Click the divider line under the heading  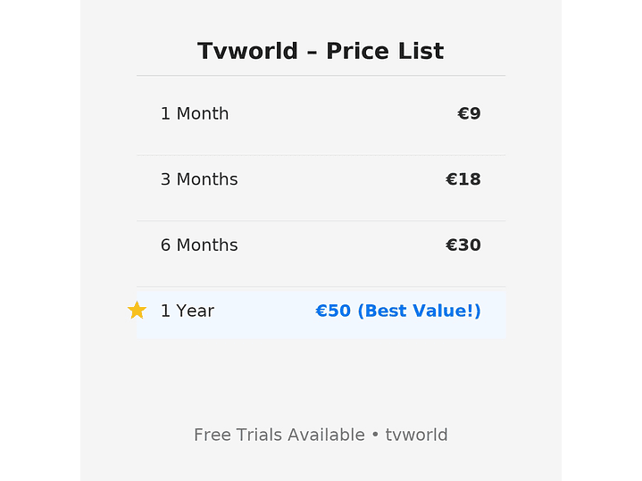[x=321, y=76]
